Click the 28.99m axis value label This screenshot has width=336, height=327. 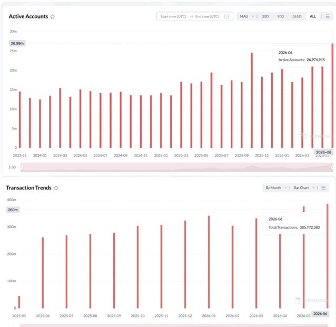[17, 43]
